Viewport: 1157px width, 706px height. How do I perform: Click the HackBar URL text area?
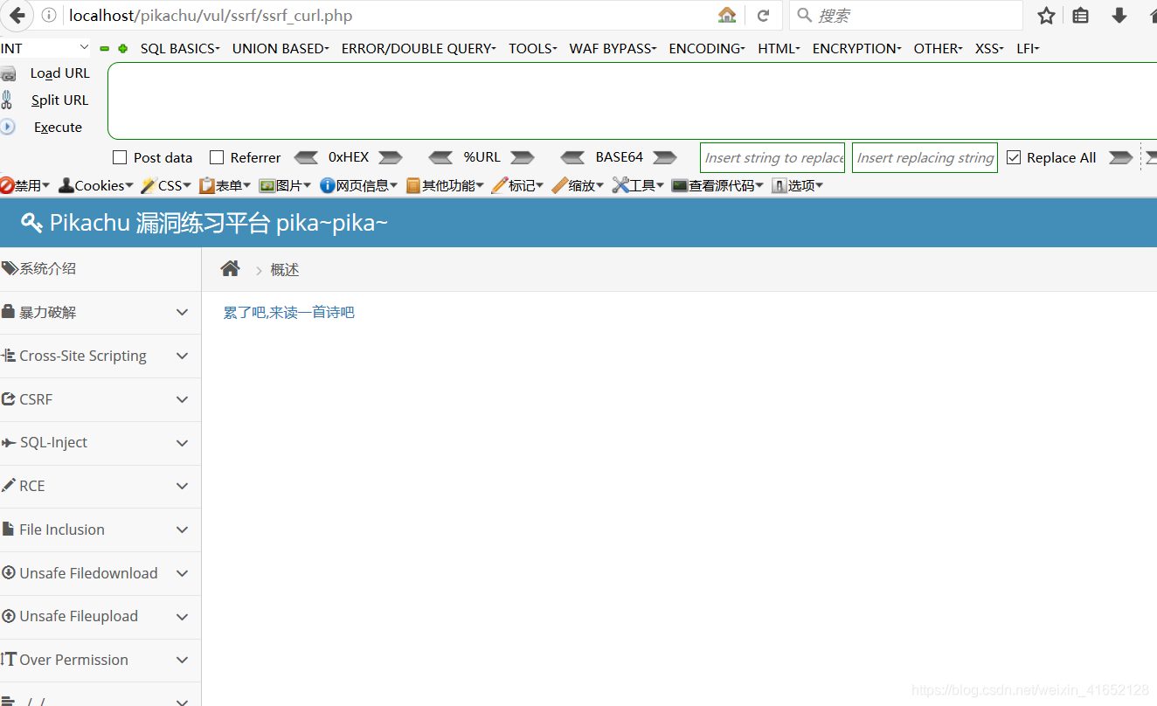click(632, 100)
